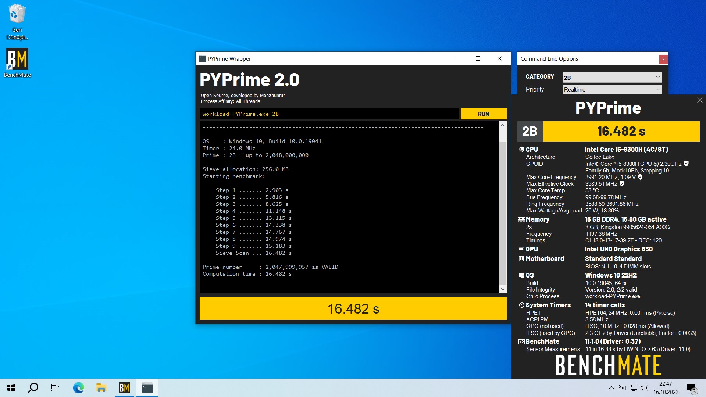Click Step 9 15.183 s line

coord(254,246)
